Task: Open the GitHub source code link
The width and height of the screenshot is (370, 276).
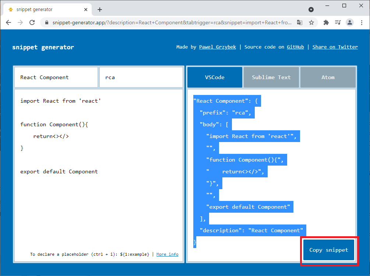Action: (295, 47)
